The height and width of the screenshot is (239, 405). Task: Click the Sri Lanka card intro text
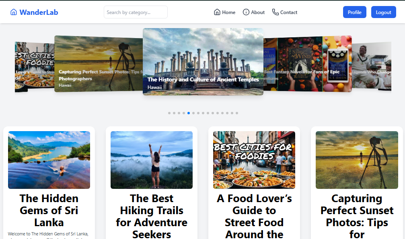[48, 235]
